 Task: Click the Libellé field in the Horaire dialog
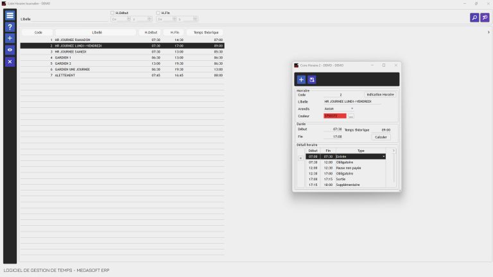pyautogui.click(x=352, y=101)
